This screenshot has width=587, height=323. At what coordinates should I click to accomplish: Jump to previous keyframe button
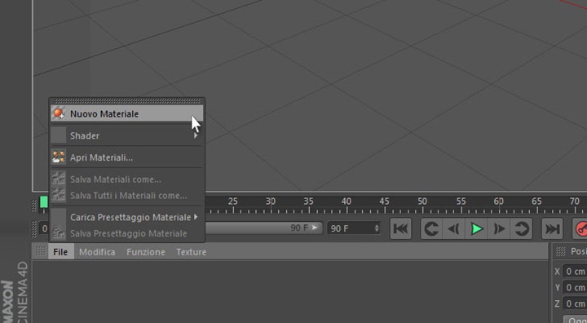[x=431, y=228]
